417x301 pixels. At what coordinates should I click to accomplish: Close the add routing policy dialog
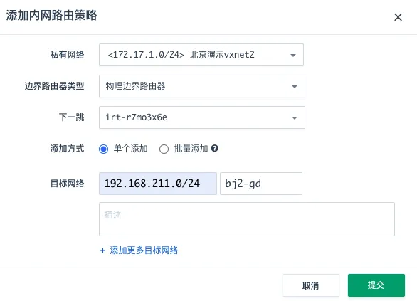tap(398, 17)
